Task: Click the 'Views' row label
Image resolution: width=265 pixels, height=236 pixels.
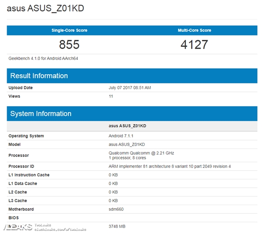Action: [14, 96]
